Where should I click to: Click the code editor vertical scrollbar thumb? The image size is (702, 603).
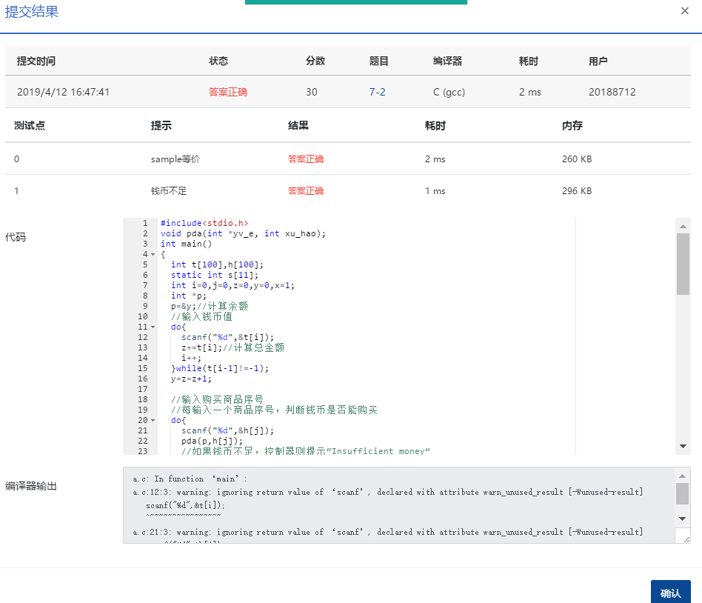point(683,264)
